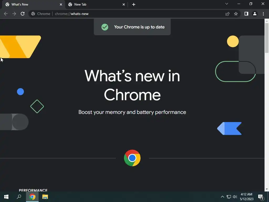Click the 'What's new in Chrome' heading

coord(132,85)
